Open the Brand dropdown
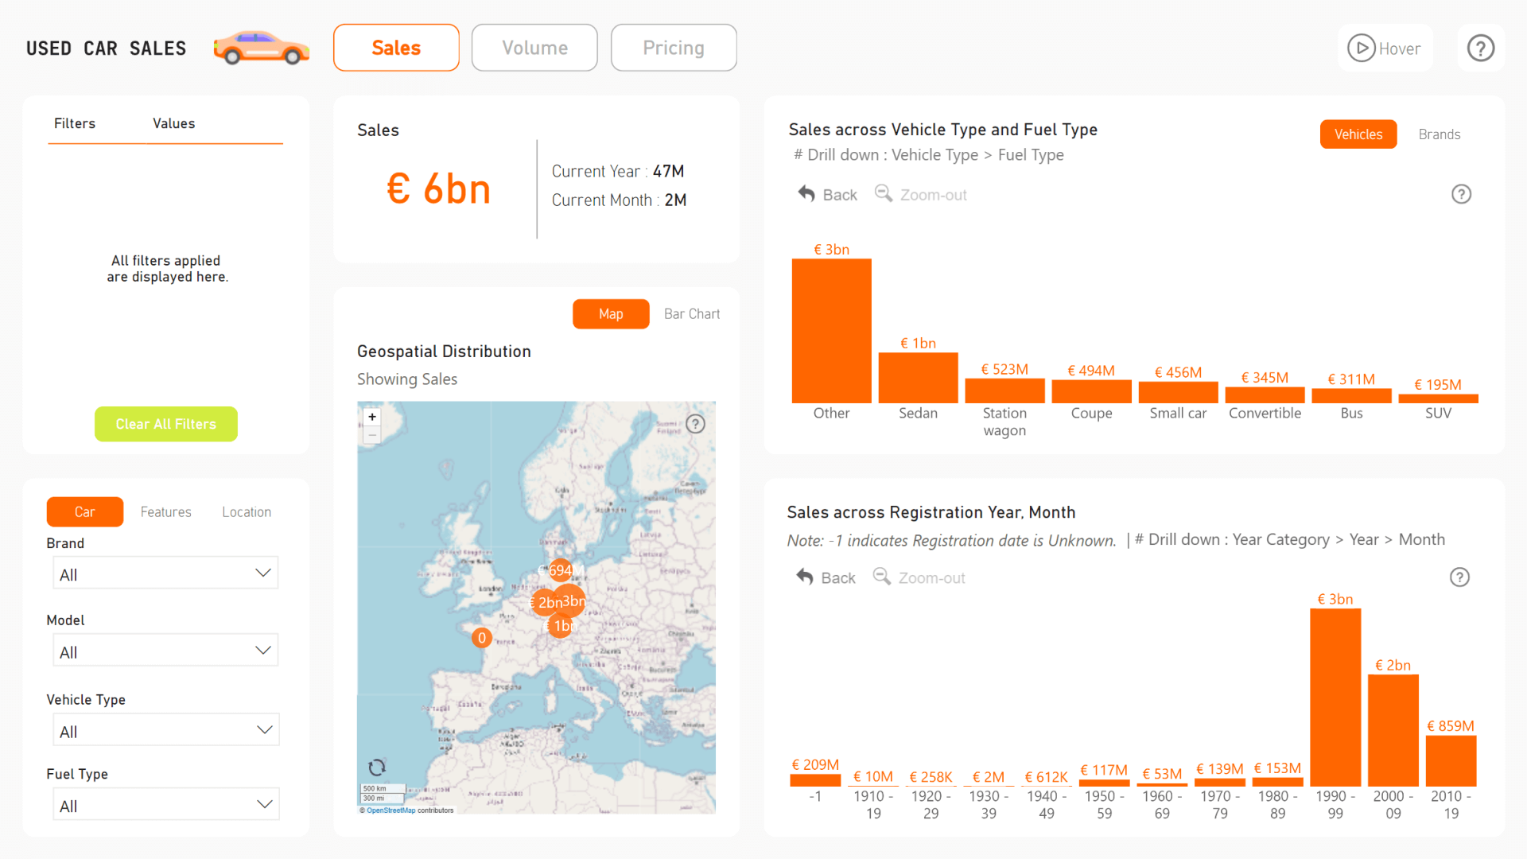Viewport: 1527px width, 859px height. (x=165, y=573)
